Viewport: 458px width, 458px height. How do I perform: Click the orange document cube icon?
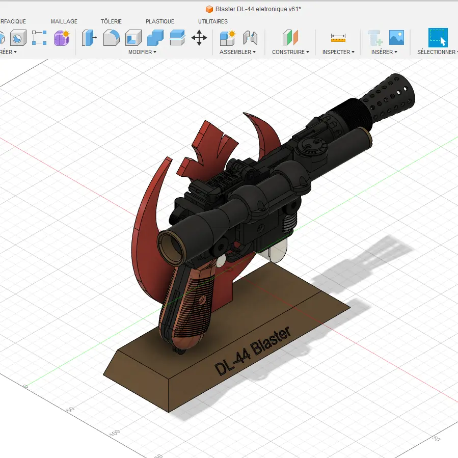[209, 9]
